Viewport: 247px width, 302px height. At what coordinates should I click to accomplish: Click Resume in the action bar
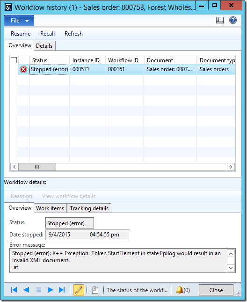click(x=21, y=34)
